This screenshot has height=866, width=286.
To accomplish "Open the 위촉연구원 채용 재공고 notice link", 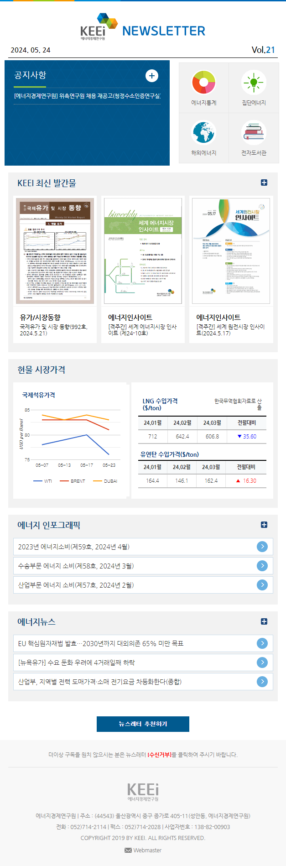I will coord(87,96).
